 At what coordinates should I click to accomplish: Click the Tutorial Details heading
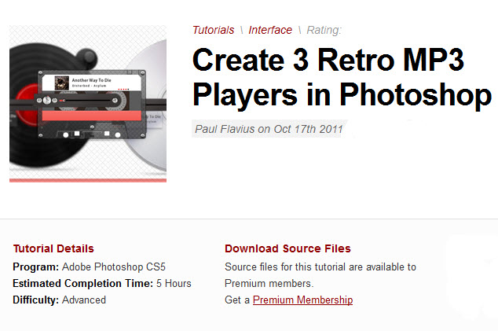point(53,248)
